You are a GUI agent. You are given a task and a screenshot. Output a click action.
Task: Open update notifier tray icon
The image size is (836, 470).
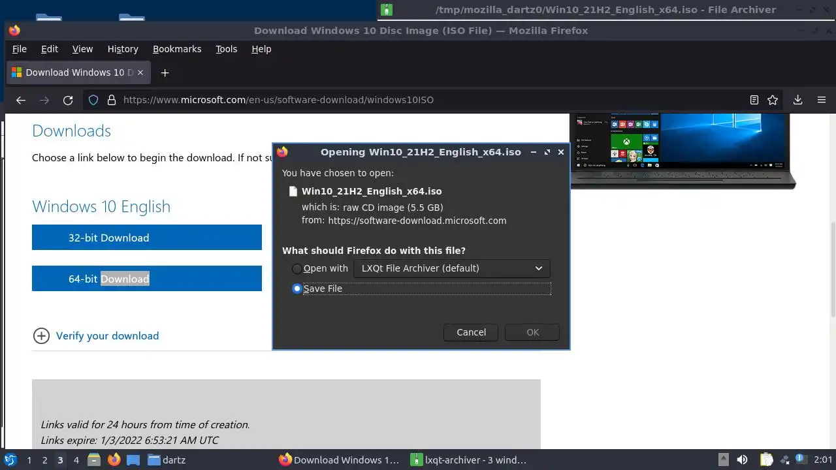[x=801, y=460]
